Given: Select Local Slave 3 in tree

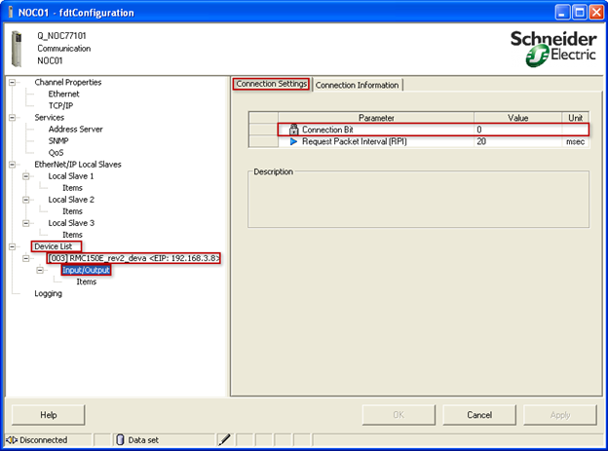Looking at the screenshot, I should pyautogui.click(x=71, y=223).
